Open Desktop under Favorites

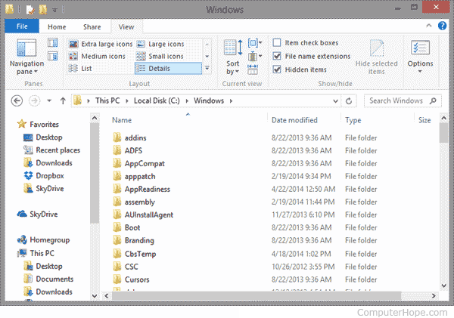[x=43, y=137]
